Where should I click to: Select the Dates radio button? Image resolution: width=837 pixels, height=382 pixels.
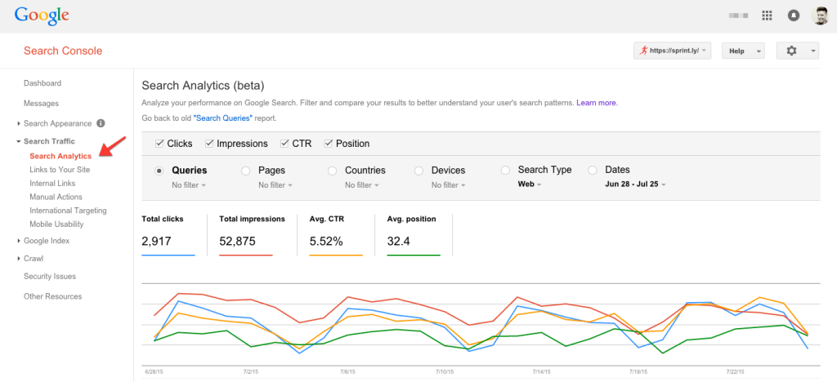pos(592,171)
